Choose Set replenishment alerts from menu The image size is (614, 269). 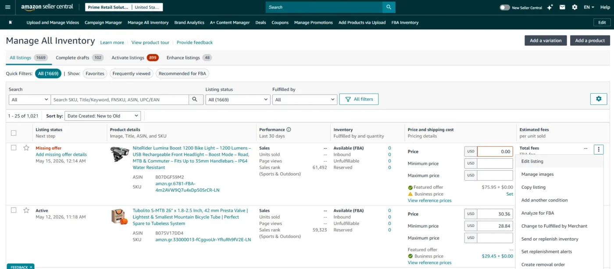click(x=559, y=252)
